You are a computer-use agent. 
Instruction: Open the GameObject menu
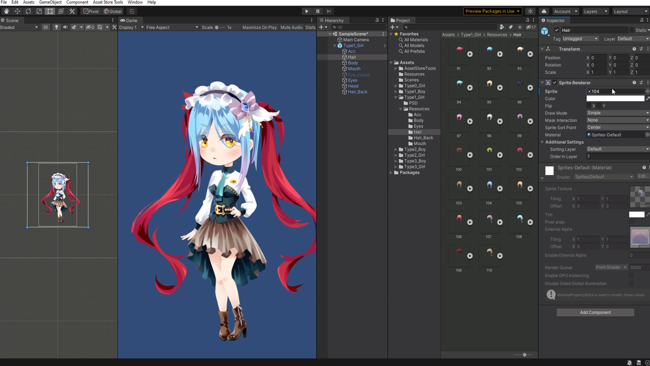(x=50, y=3)
